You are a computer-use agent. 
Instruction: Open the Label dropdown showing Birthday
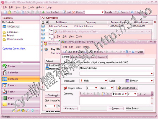152,81
